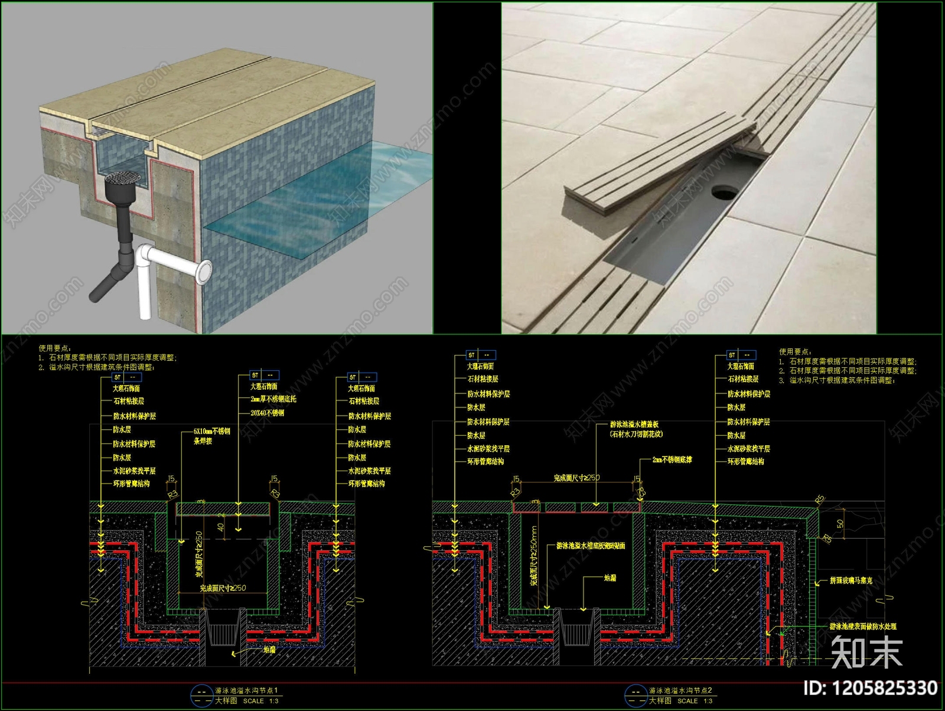Click the round drain hole in photo
This screenshot has height=711, width=945.
coord(723,191)
